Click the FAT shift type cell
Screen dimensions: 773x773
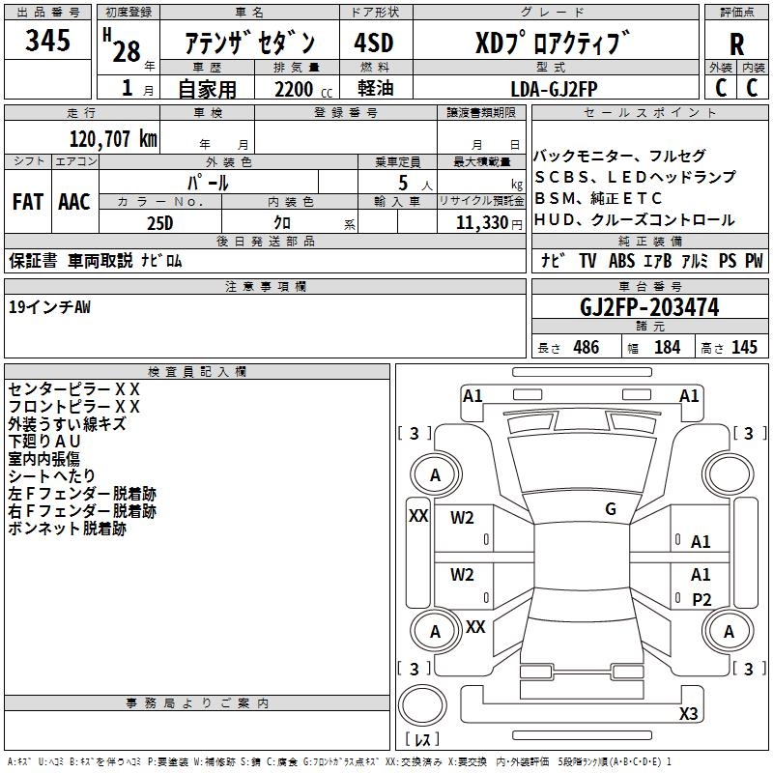click(x=27, y=202)
